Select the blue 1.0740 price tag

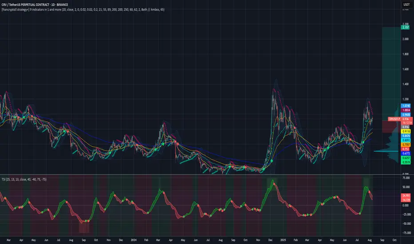(x=406, y=106)
